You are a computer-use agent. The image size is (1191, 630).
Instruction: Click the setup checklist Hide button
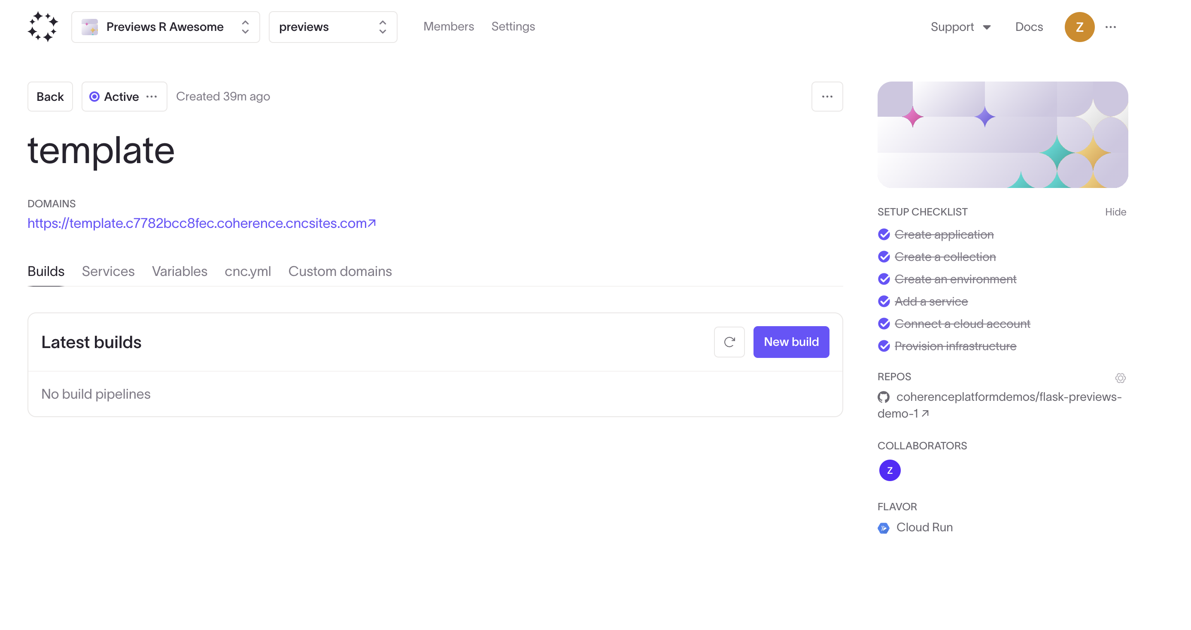click(1116, 212)
